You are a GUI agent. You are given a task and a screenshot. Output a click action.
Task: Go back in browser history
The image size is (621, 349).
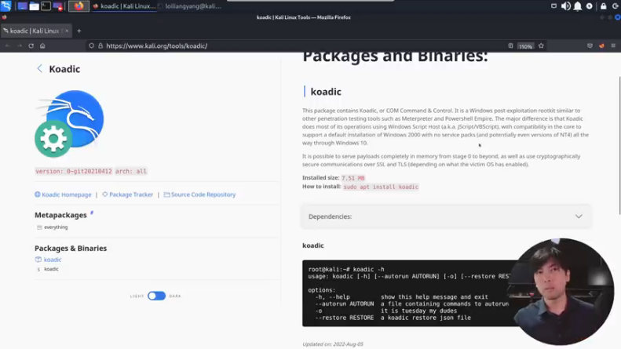(x=8, y=46)
